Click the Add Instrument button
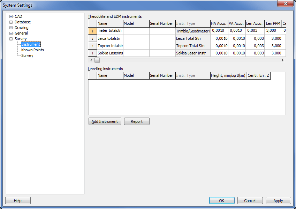 point(105,121)
